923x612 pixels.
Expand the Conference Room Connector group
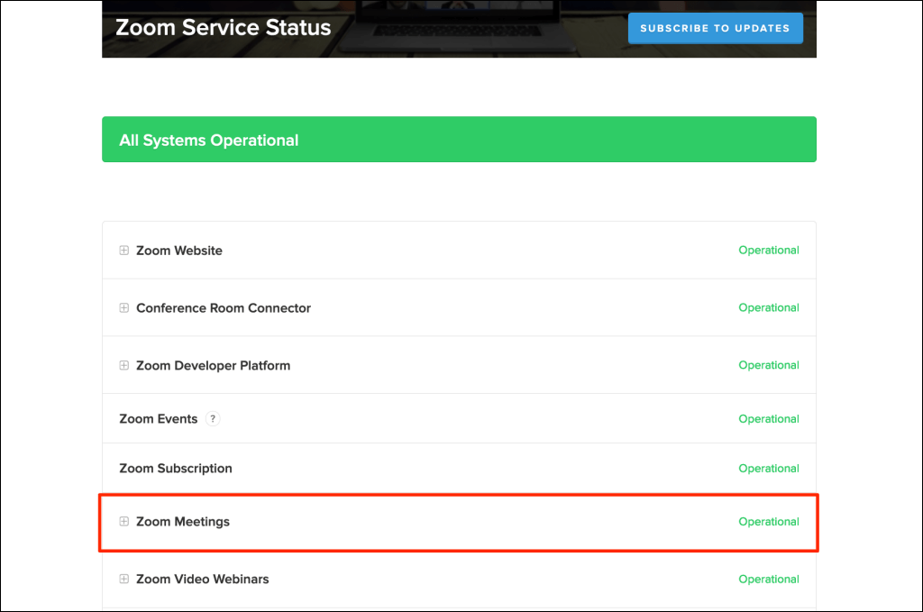coord(124,308)
